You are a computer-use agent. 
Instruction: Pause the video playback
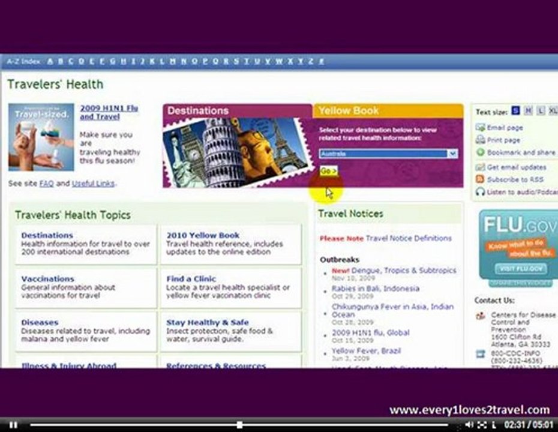13,425
